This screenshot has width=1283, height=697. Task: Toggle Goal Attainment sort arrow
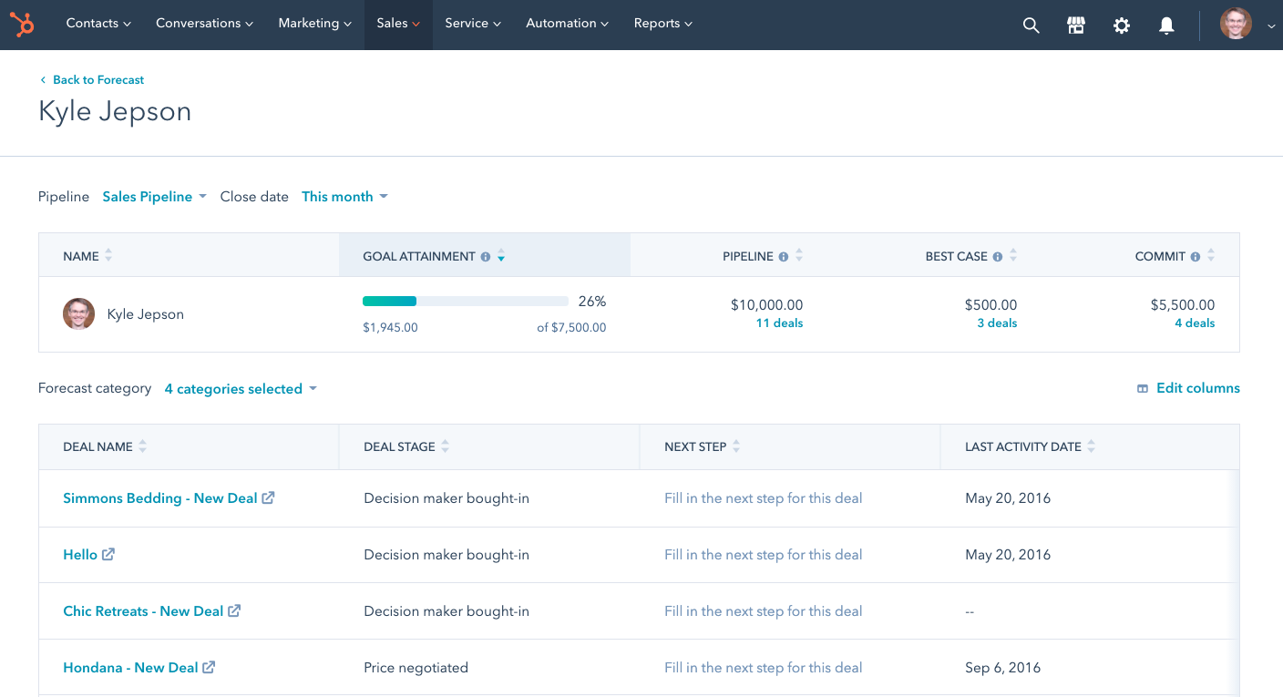click(501, 257)
